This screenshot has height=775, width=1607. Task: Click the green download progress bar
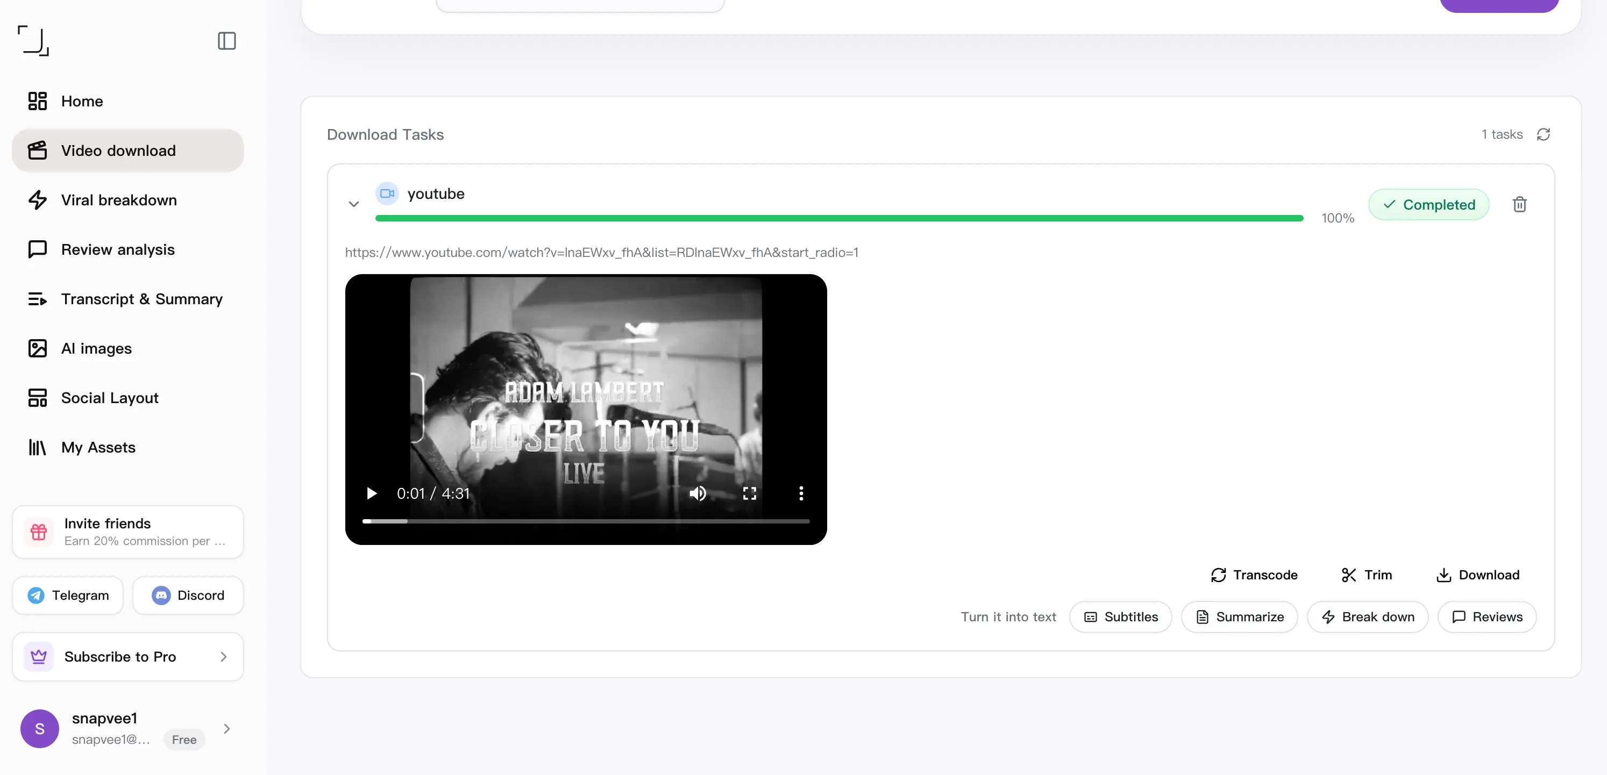839,218
